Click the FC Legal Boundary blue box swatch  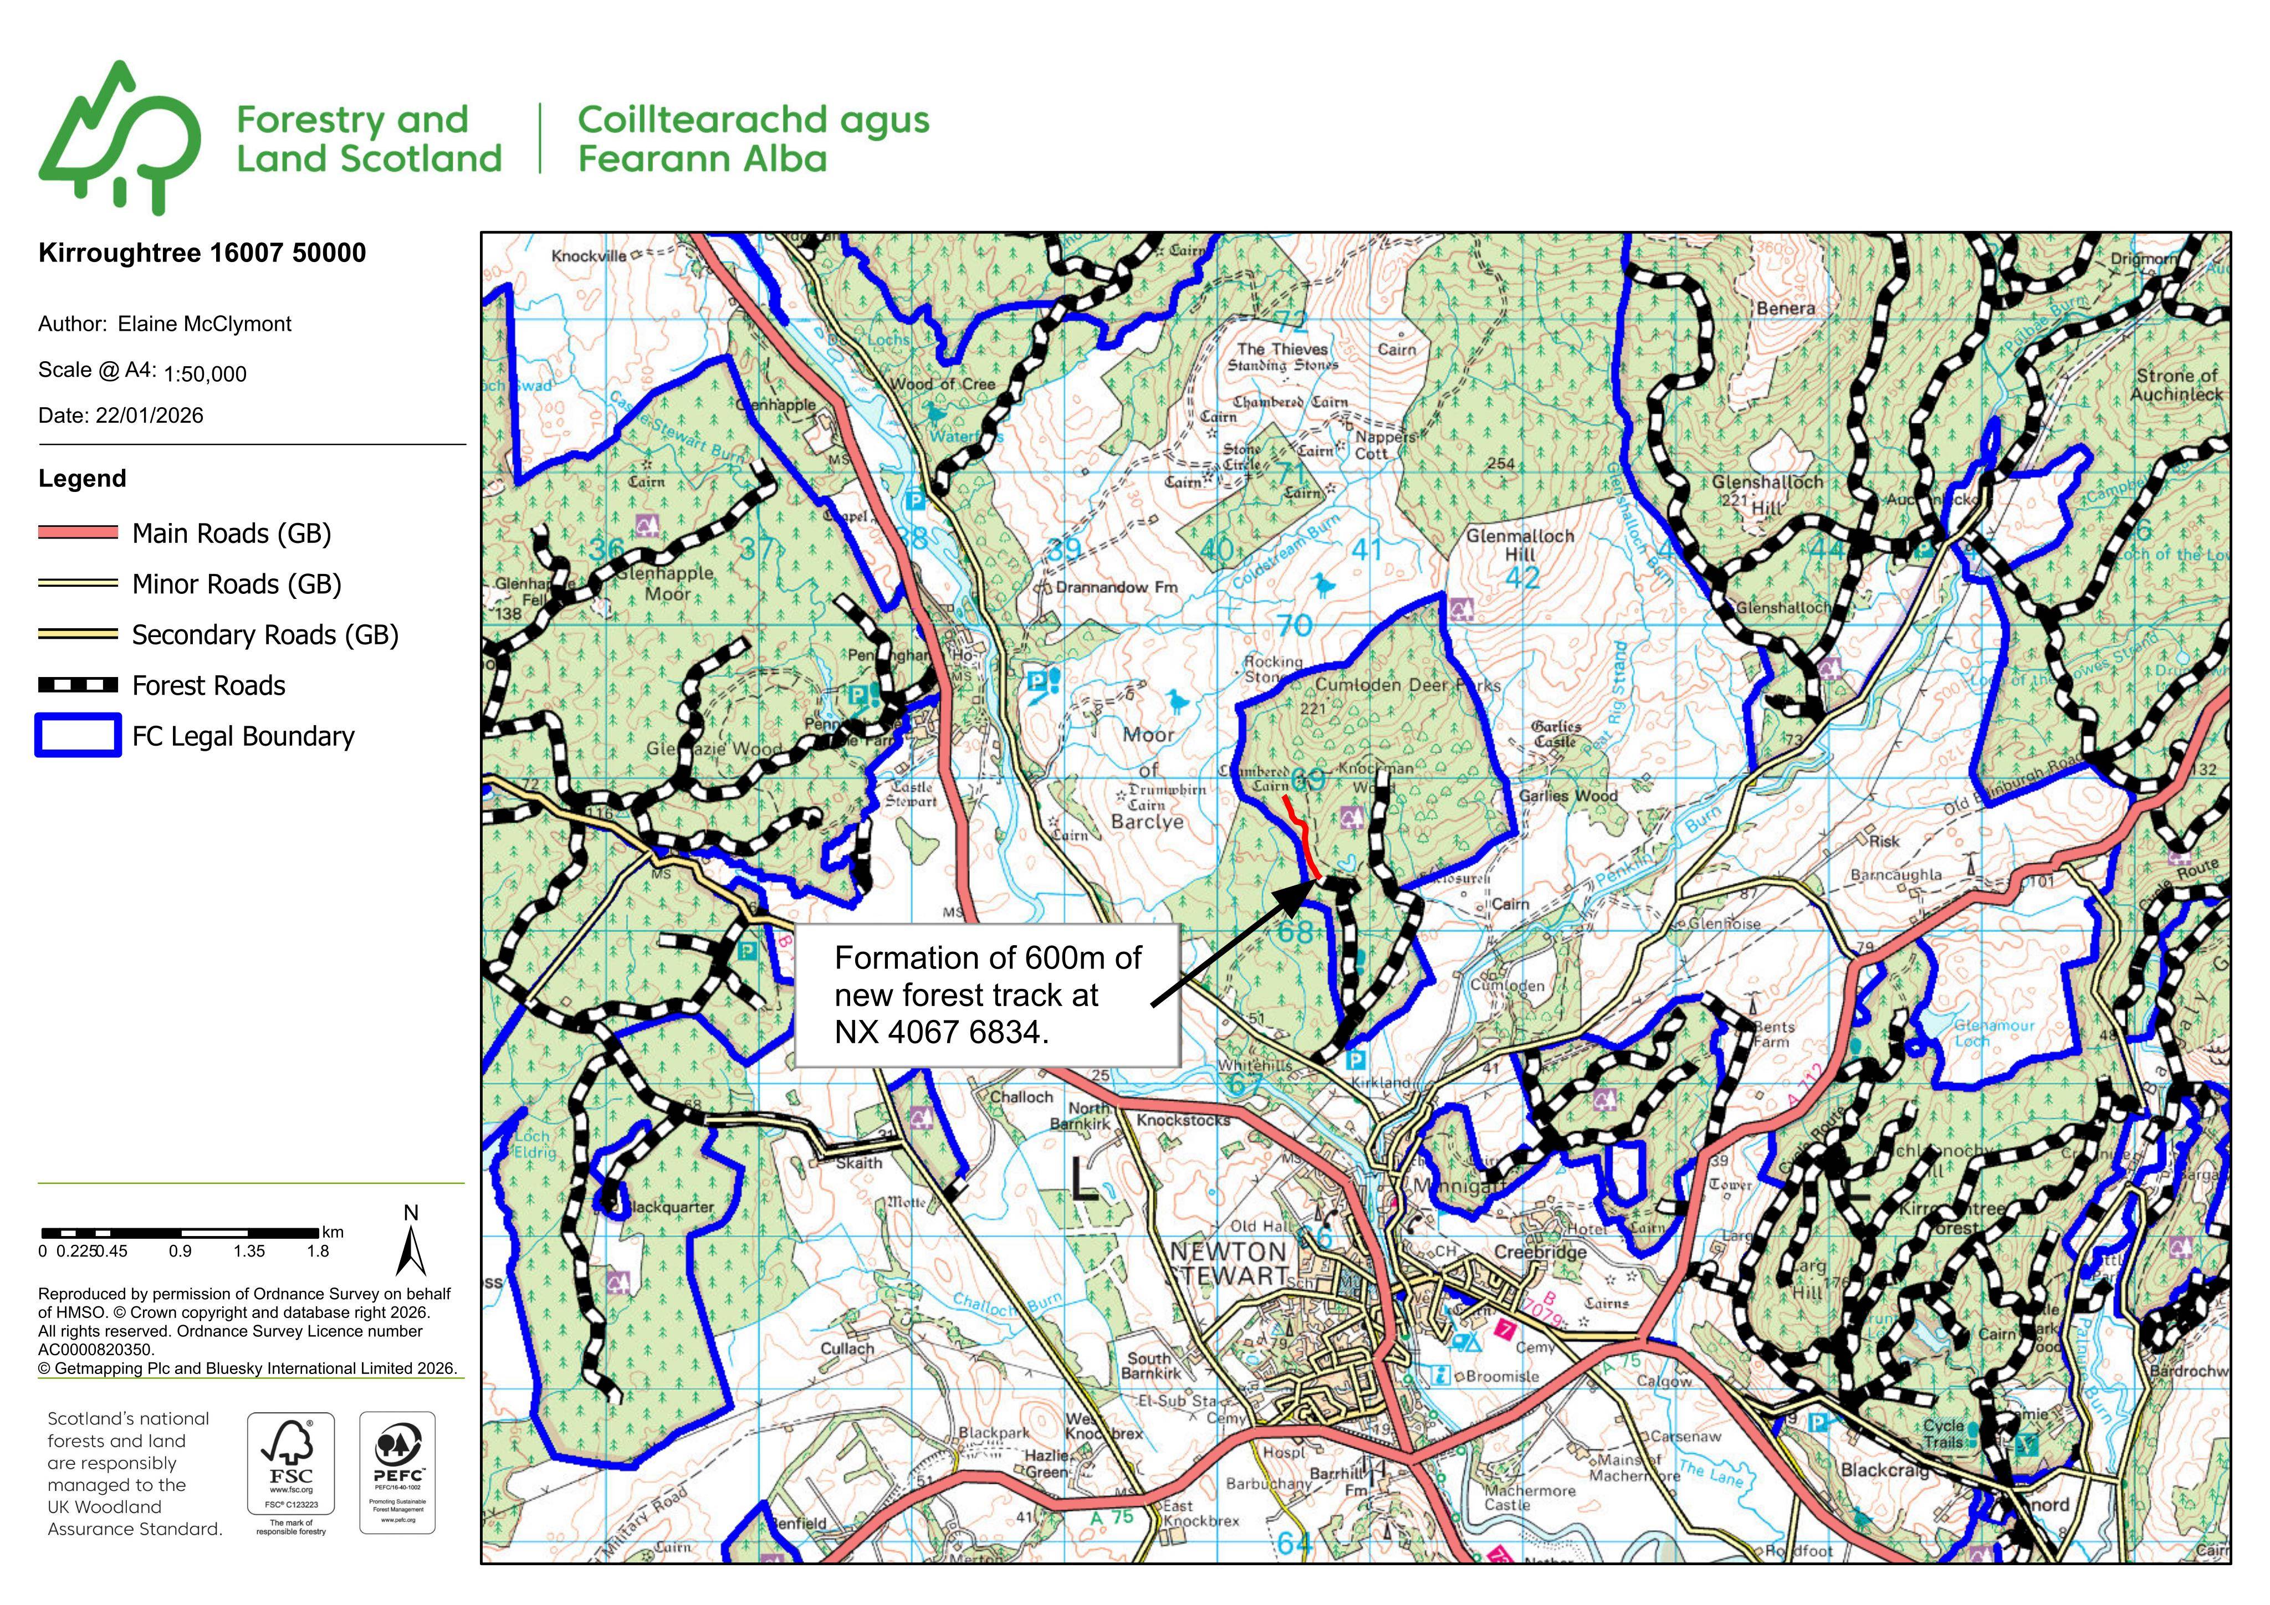(77, 735)
